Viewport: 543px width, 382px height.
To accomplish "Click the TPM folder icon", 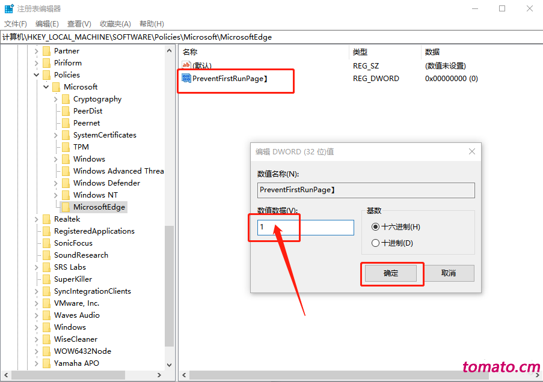I will coord(66,147).
